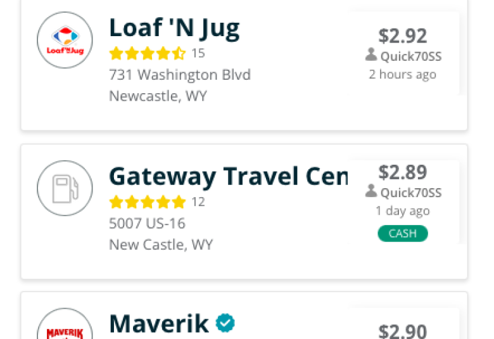Click the user icon beside Quick70SS at $2.89

point(371,191)
